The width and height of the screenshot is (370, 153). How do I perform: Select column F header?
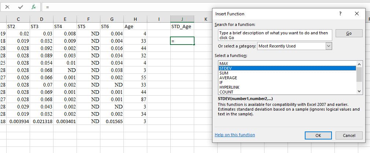(x=88, y=19)
